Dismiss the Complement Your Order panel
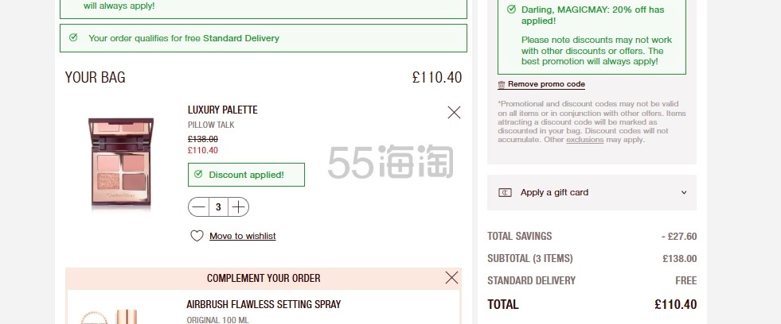Viewport: 781px width, 324px height. click(451, 278)
